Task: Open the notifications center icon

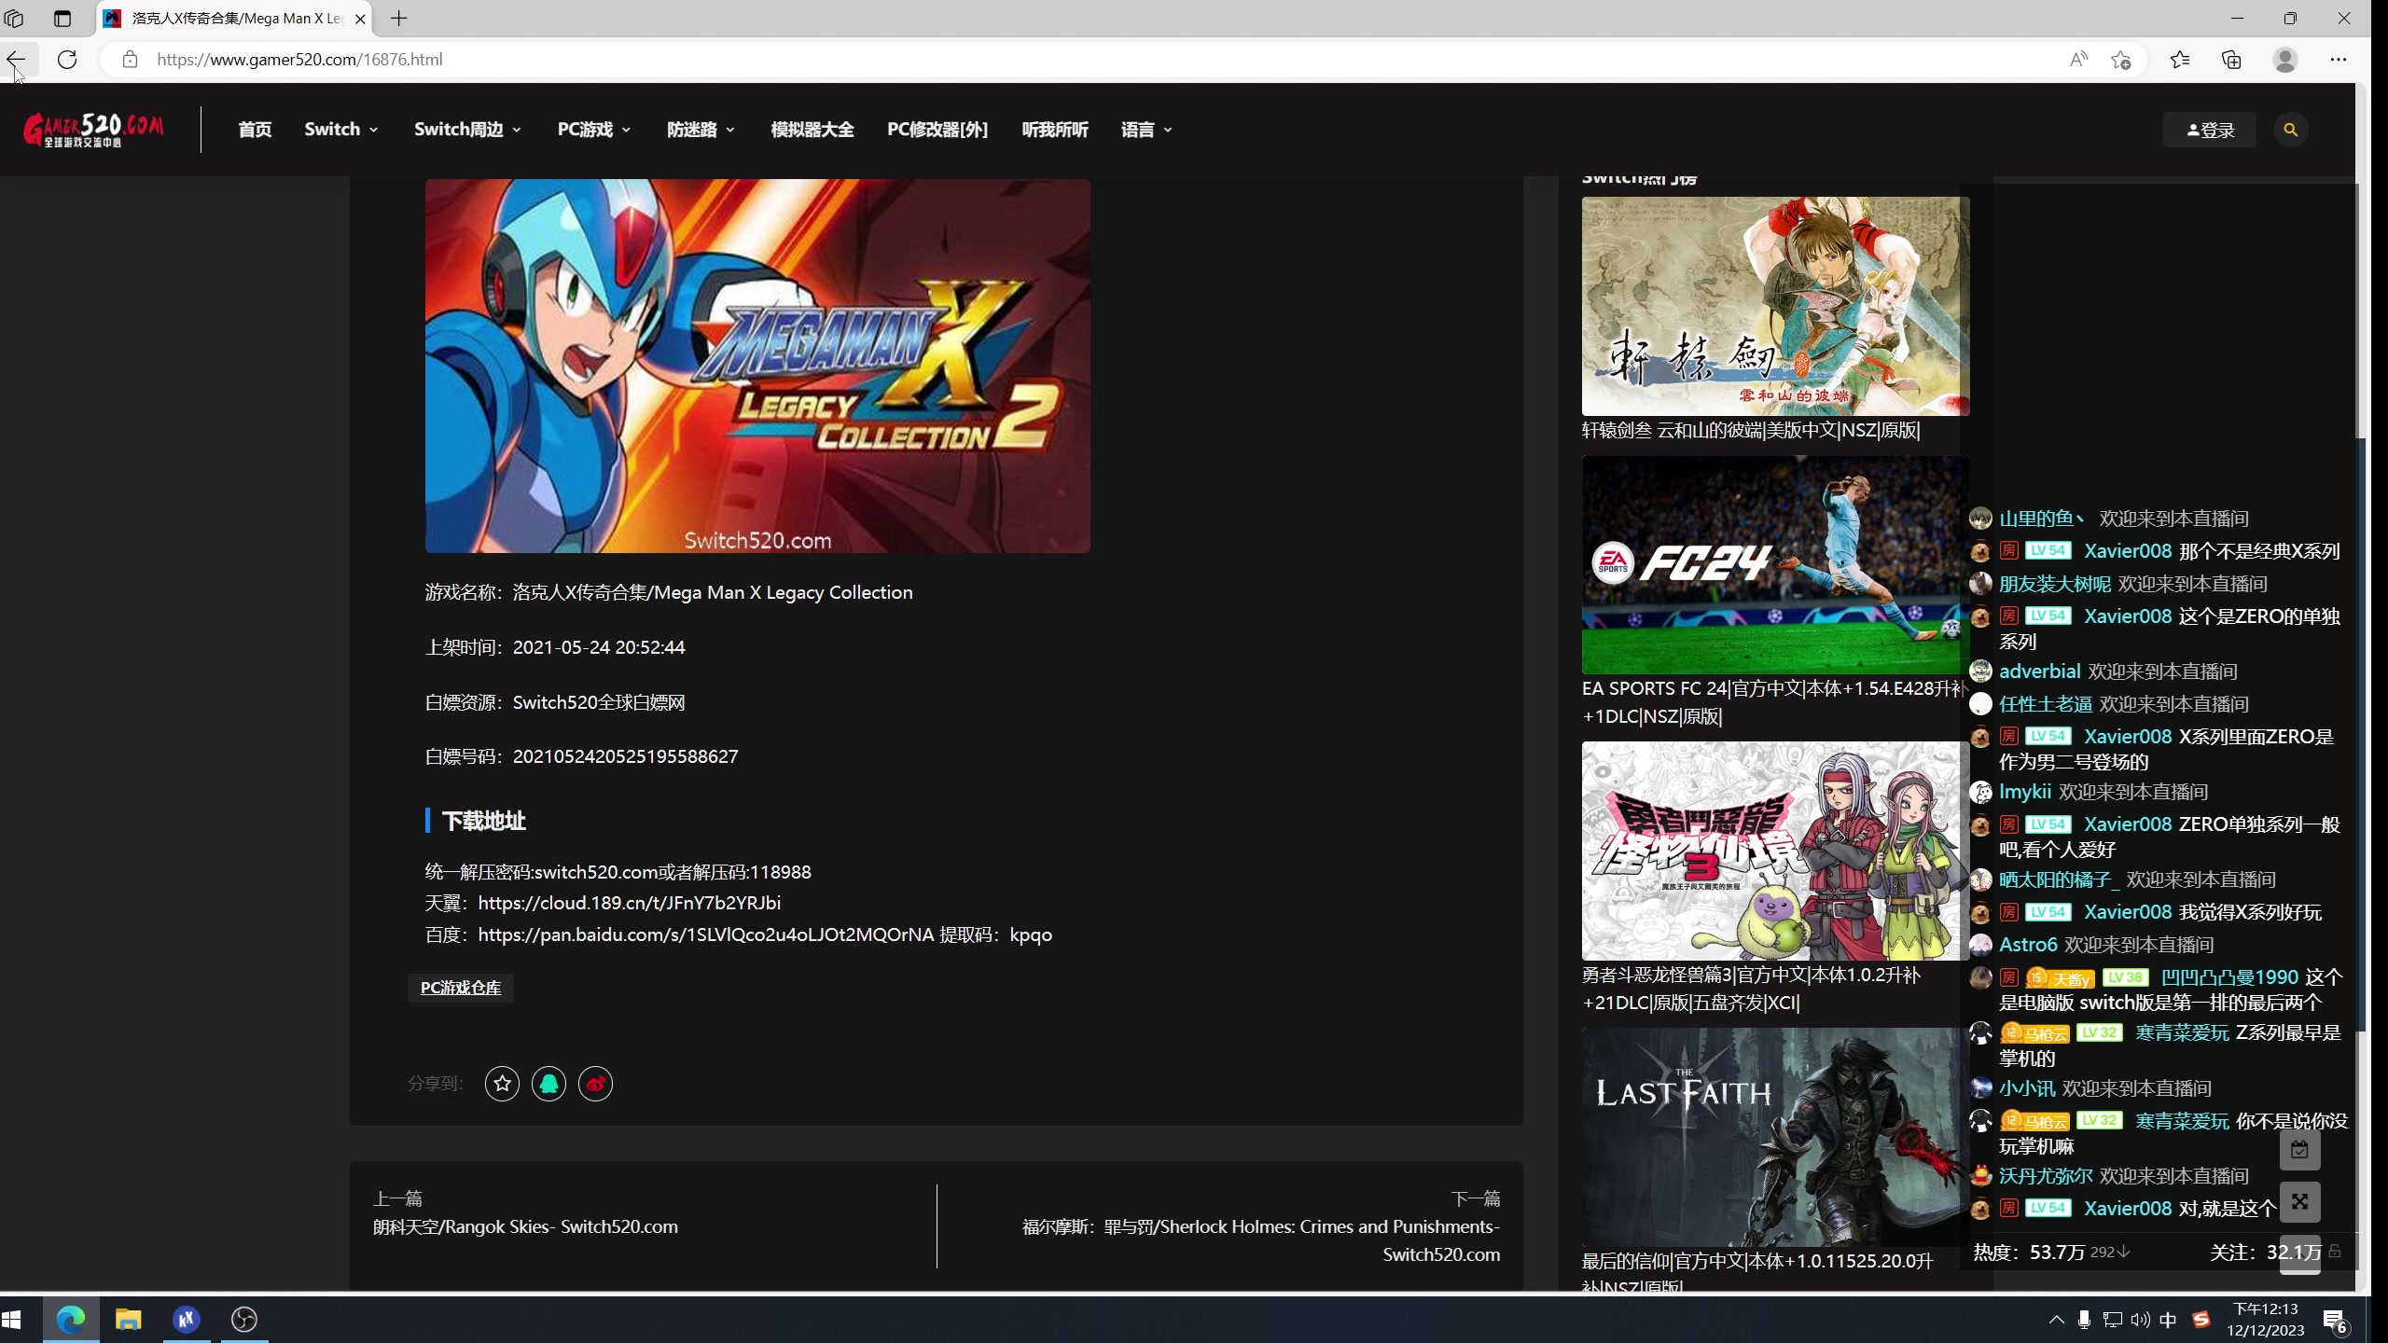Action: coord(2335,1322)
